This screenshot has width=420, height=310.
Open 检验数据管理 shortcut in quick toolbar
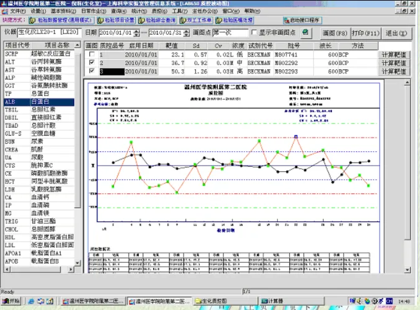[62, 20]
